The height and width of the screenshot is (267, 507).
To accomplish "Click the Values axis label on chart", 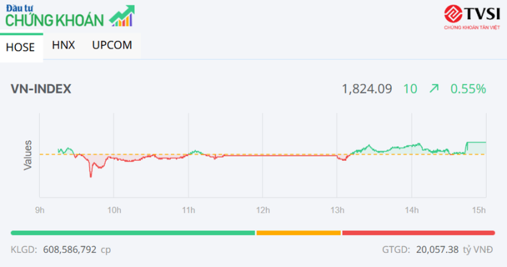I will pos(28,154).
